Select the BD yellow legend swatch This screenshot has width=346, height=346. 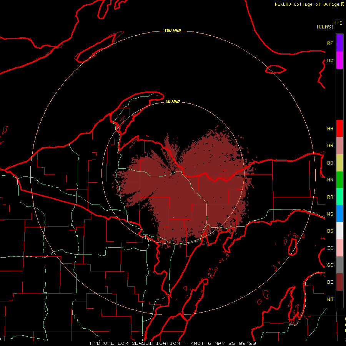339,163
